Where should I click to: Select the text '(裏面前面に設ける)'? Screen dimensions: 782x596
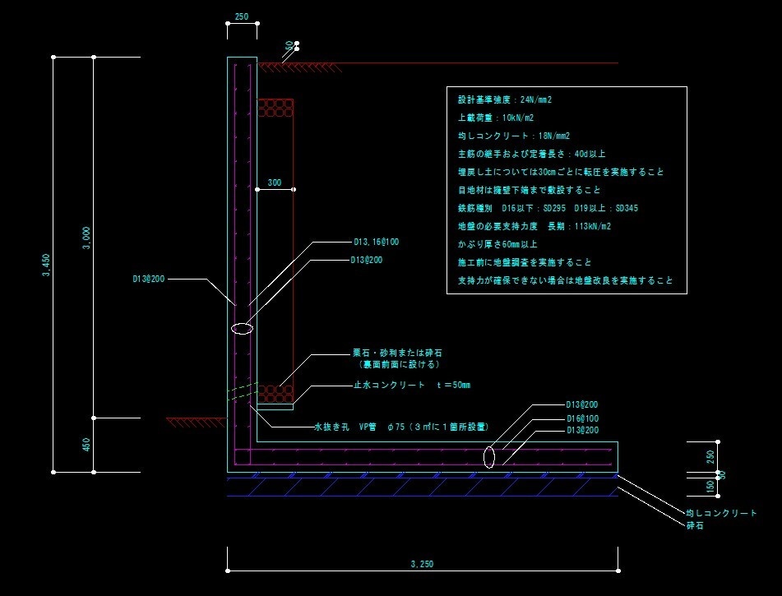tap(399, 364)
